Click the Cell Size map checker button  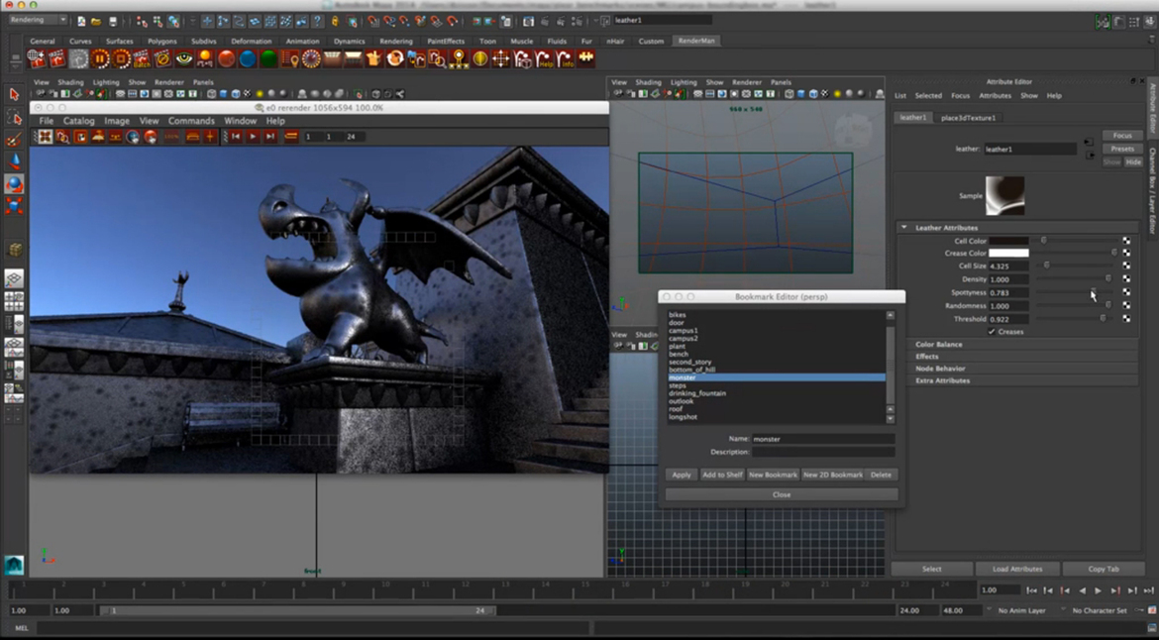1126,266
